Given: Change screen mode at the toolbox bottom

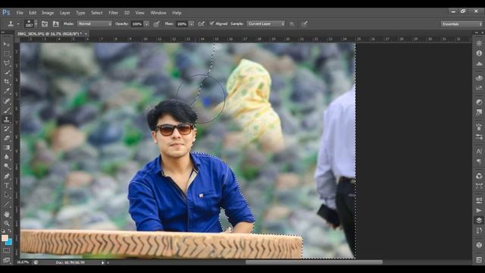Looking at the screenshot, I should (x=7, y=260).
